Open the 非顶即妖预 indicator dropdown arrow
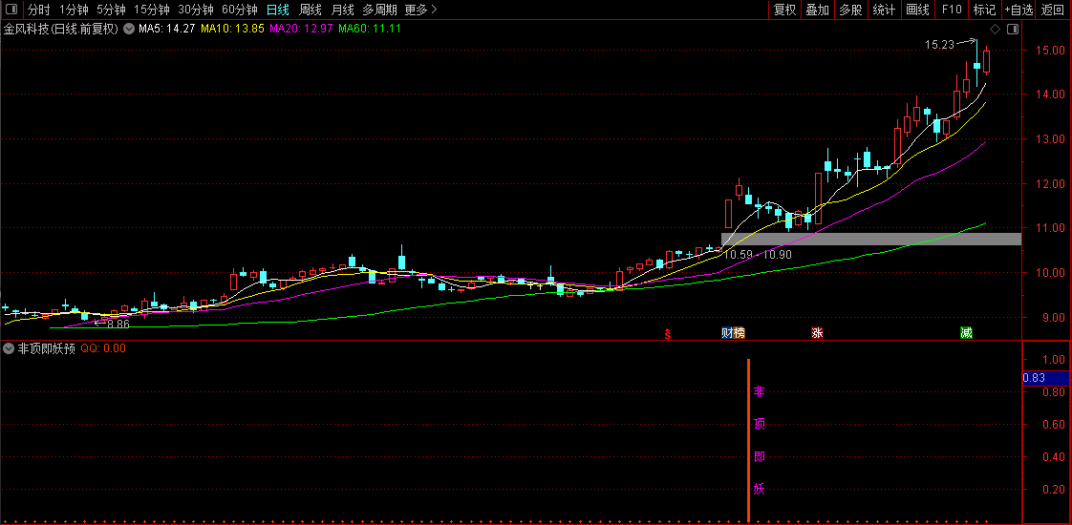The width and height of the screenshot is (1072, 525). pos(9,348)
